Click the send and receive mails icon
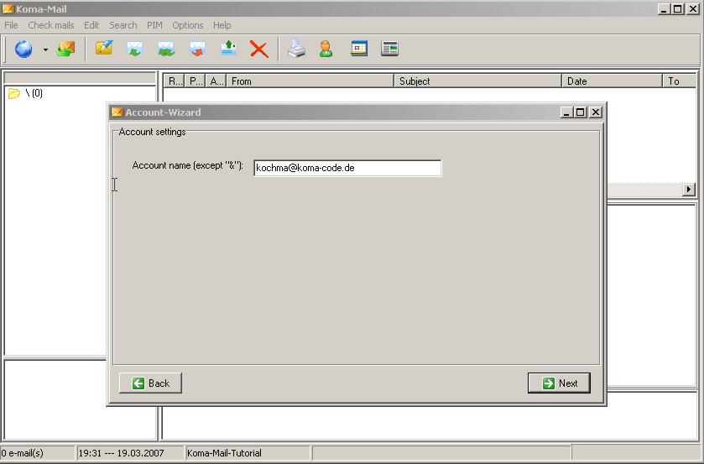This screenshot has width=704, height=464. pos(65,49)
